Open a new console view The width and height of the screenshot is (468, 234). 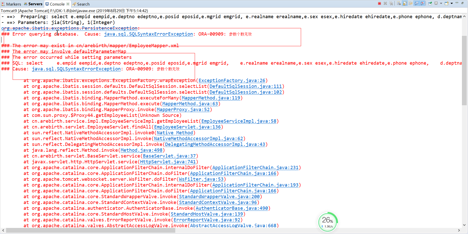[x=446, y=3]
